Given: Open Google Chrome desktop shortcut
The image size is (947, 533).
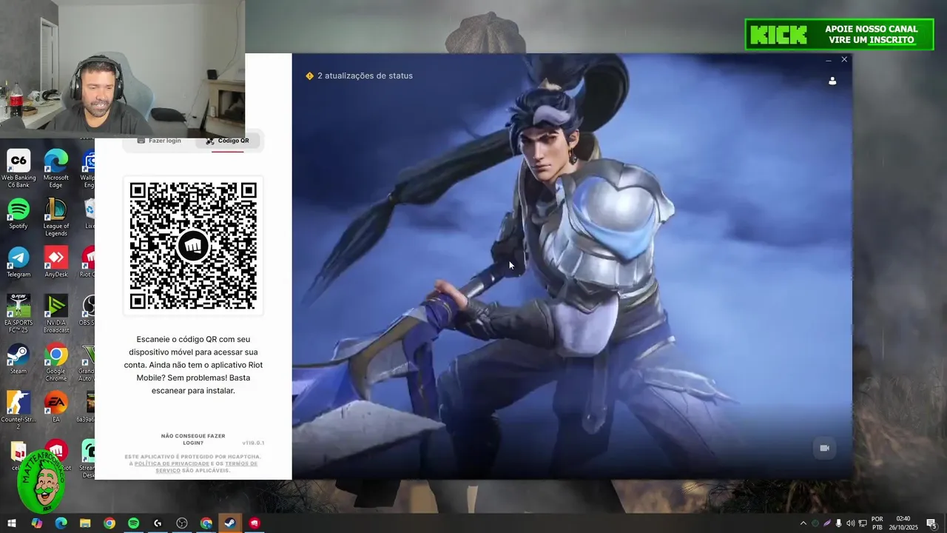Looking at the screenshot, I should click(x=55, y=363).
